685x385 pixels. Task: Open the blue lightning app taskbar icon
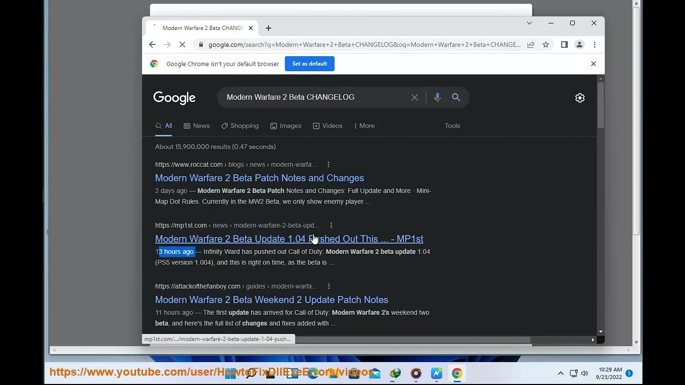tap(437, 374)
